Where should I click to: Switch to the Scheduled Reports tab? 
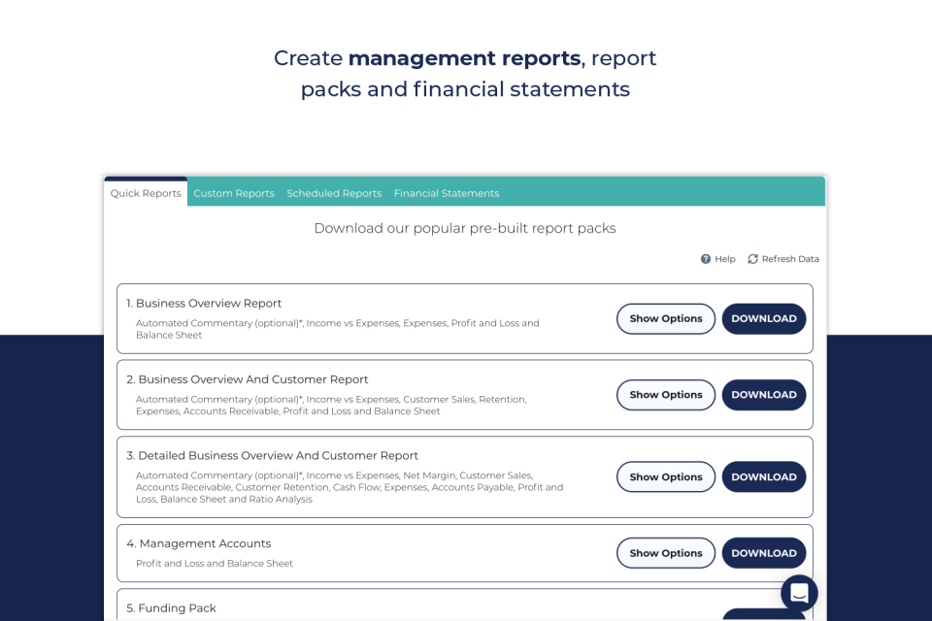[x=334, y=192]
